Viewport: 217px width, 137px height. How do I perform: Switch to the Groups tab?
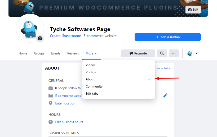[x=39, y=53]
